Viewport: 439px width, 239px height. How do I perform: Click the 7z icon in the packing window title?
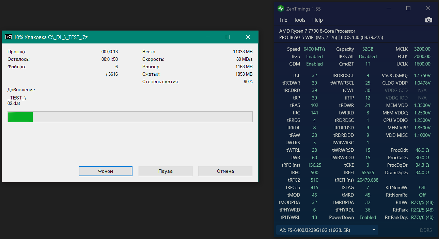pyautogui.click(x=9, y=37)
